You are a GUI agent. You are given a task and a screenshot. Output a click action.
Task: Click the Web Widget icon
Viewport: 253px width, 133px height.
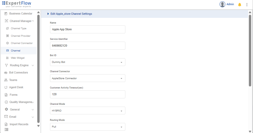click(8, 58)
